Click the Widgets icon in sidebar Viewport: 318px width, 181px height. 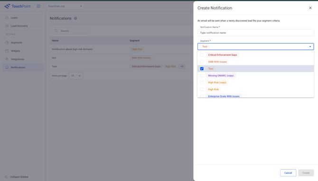(7, 51)
